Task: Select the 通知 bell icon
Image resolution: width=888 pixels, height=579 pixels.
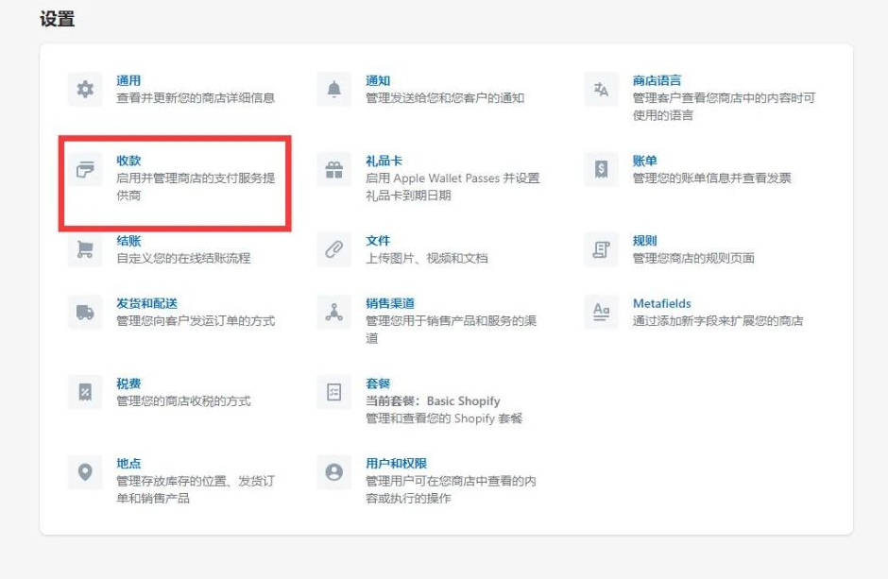Action: [x=333, y=88]
